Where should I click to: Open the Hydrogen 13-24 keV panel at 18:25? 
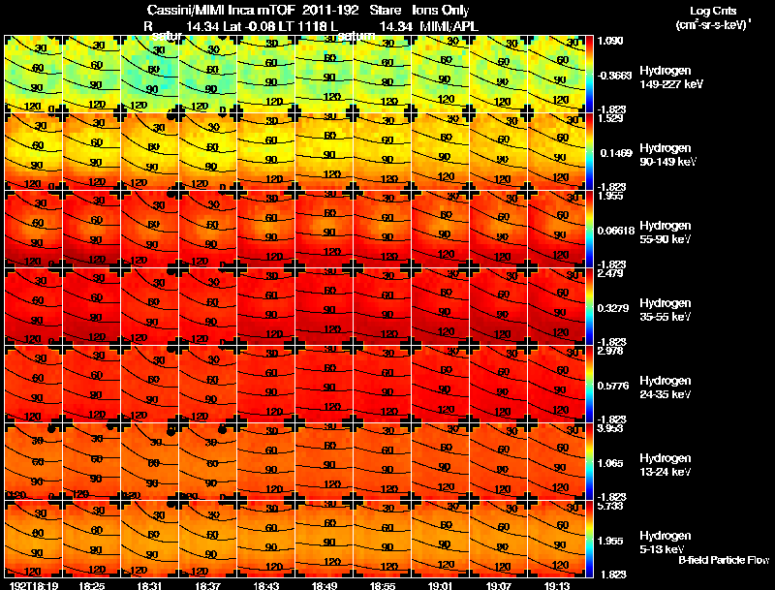tap(91, 461)
